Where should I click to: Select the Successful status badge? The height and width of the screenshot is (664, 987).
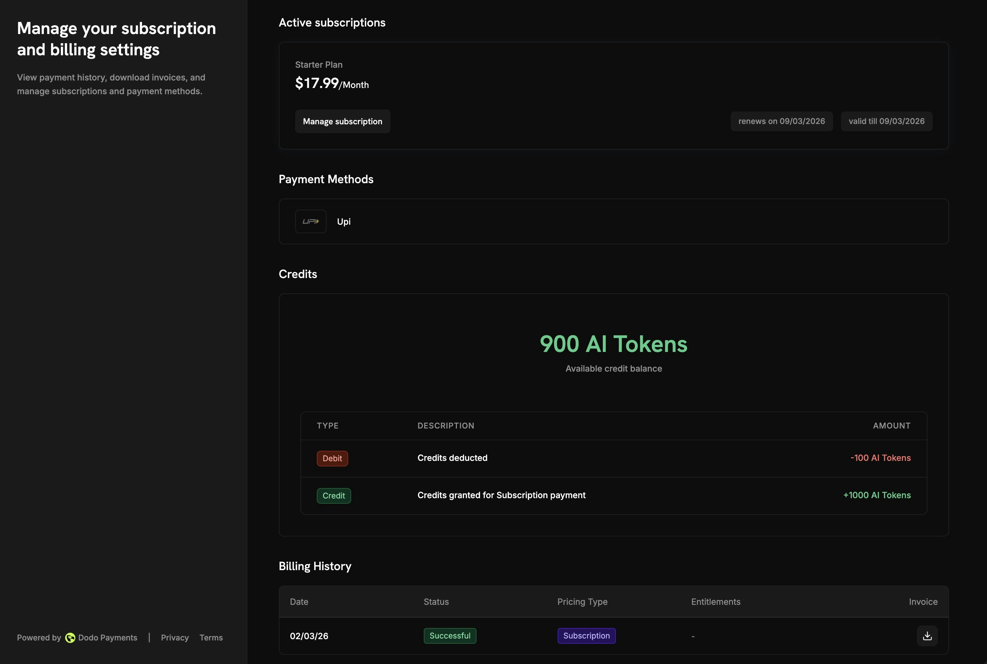450,635
